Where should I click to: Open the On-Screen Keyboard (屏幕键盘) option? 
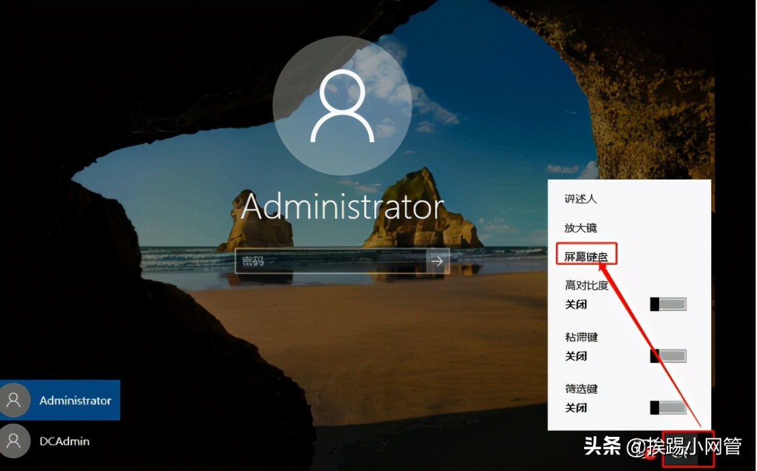586,254
